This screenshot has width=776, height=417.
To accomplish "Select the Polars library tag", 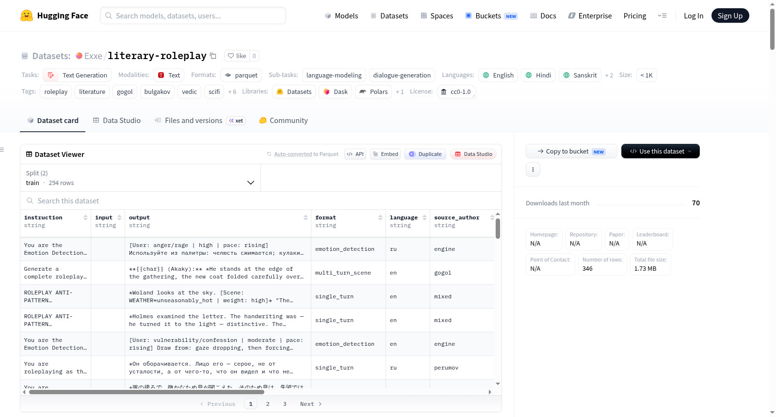I will point(373,92).
